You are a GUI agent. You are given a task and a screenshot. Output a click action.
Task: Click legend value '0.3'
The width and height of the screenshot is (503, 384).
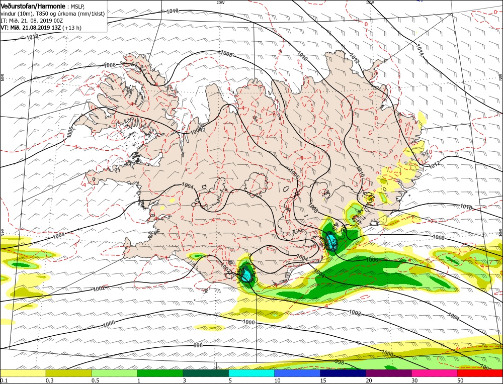pos(49,380)
